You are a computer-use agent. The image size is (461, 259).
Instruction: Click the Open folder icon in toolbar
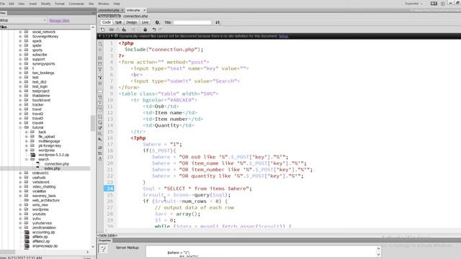(x=112, y=29)
